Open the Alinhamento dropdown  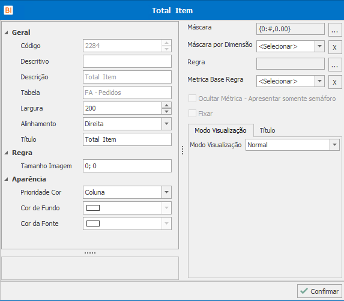166,124
